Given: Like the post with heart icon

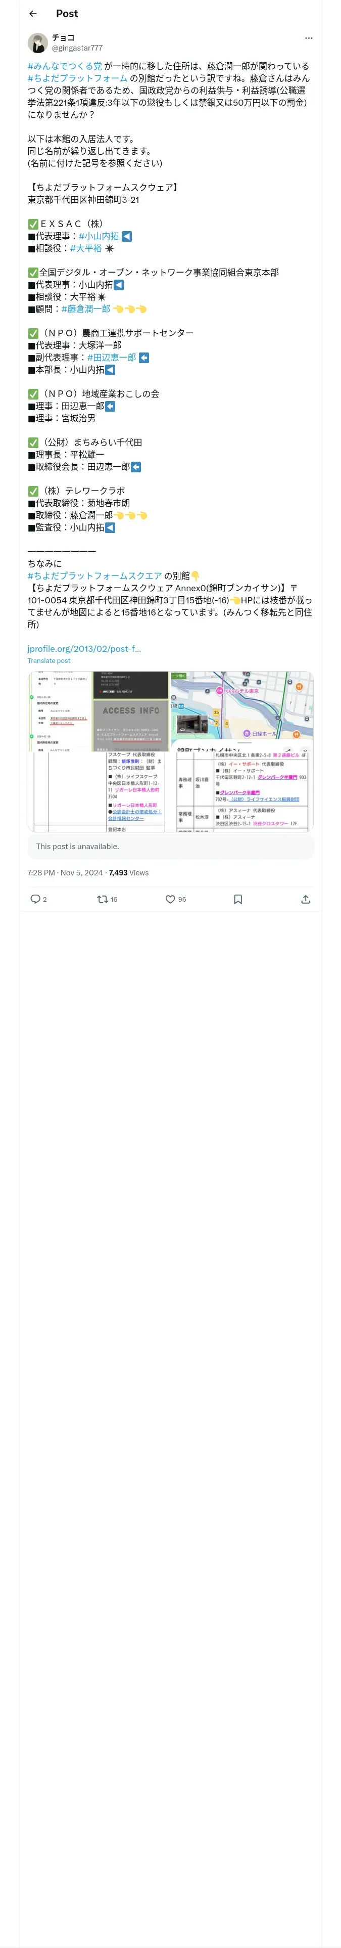Looking at the screenshot, I should click(170, 899).
